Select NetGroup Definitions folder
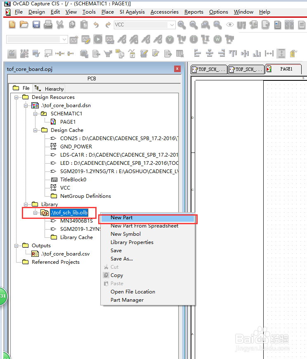 point(85,196)
